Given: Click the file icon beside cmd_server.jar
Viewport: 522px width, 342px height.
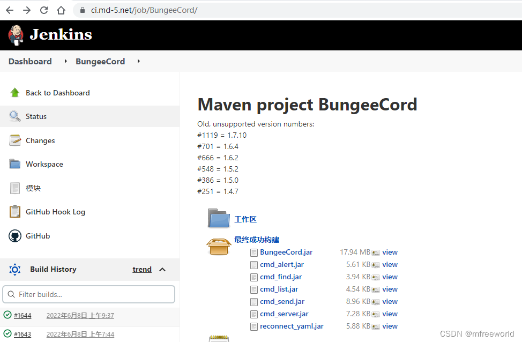Looking at the screenshot, I should click(254, 314).
